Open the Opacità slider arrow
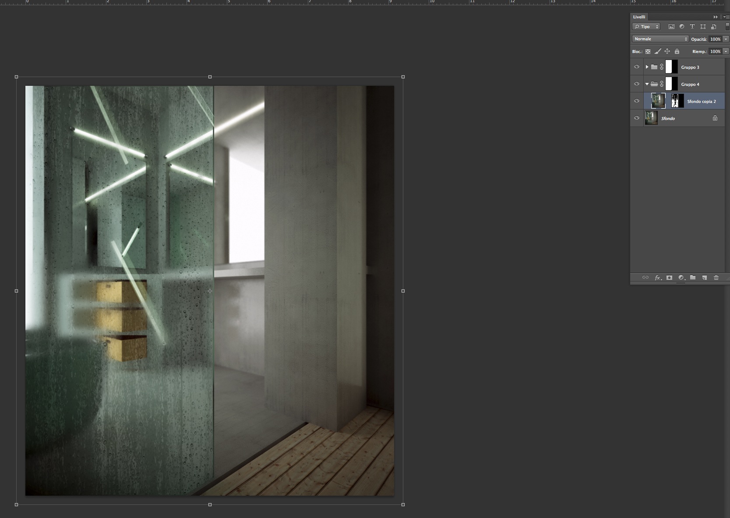 coord(726,39)
